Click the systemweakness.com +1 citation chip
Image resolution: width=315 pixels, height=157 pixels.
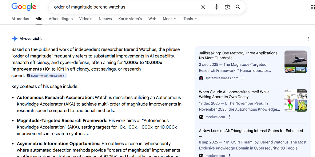pyautogui.click(x=46, y=76)
